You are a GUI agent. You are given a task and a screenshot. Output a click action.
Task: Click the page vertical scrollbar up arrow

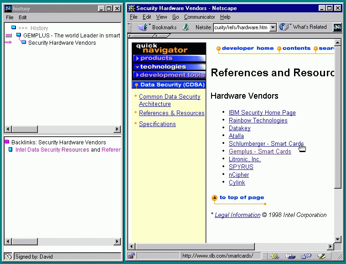point(338,42)
